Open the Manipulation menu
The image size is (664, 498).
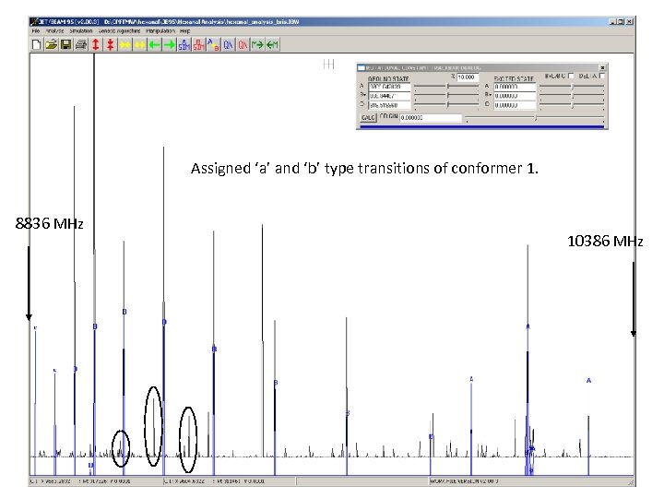[160, 31]
